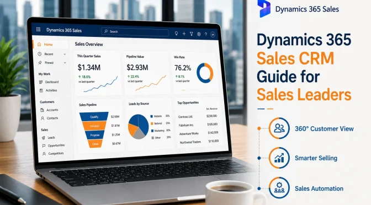Click the Recent clock icon
371x205 pixels.
click(40, 54)
